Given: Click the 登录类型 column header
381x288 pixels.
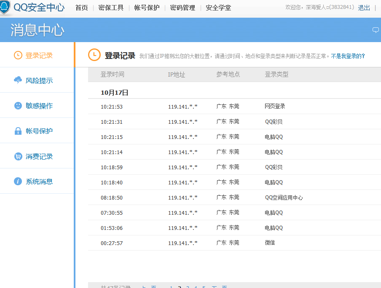Looking at the screenshot, I should 276,74.
